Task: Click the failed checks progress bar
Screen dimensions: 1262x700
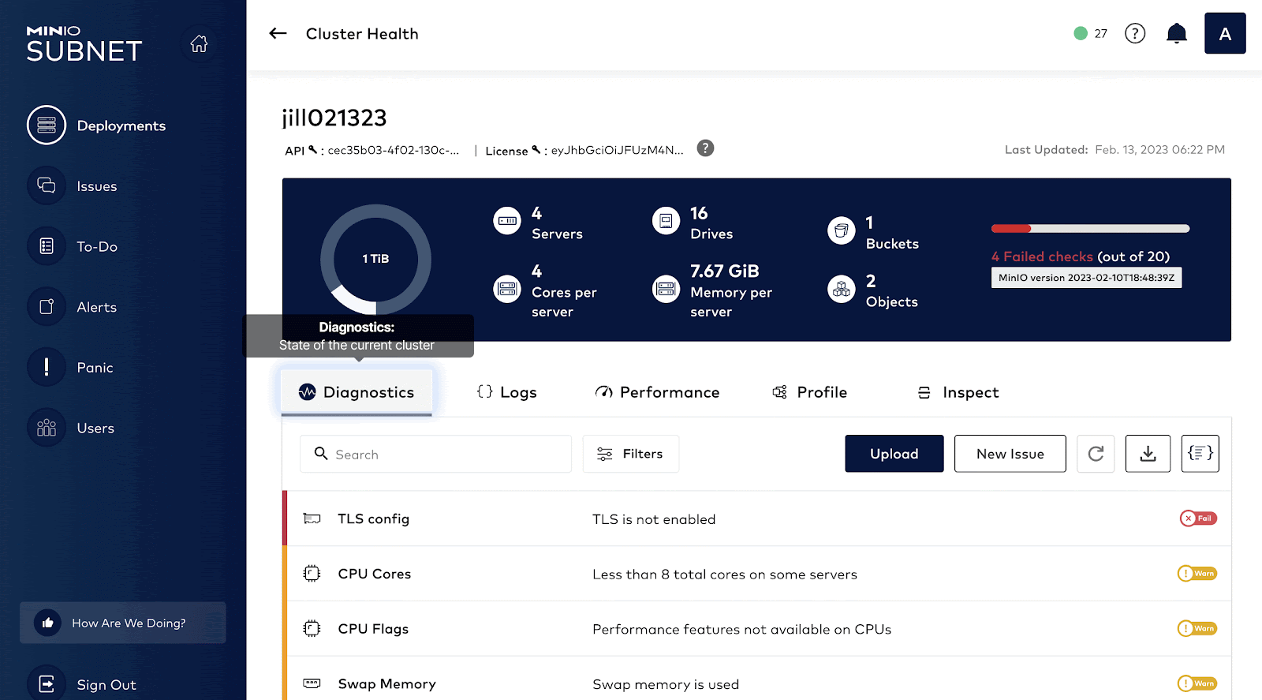Action: 1090,229
